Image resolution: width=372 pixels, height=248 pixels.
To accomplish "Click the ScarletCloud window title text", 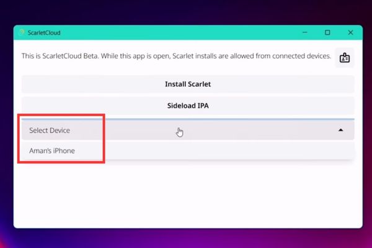I will [44, 33].
